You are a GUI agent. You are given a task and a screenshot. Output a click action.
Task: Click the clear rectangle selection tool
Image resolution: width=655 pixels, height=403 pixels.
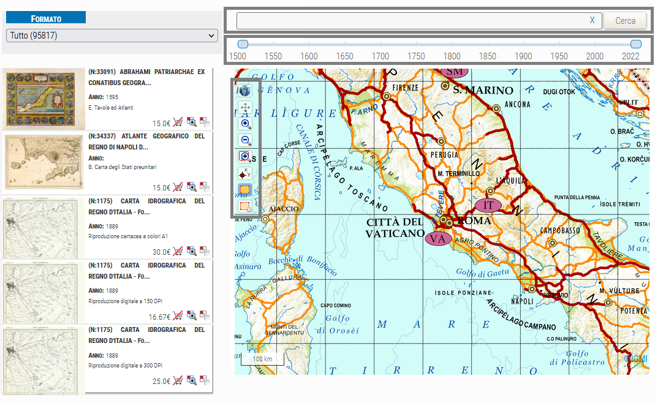point(245,206)
